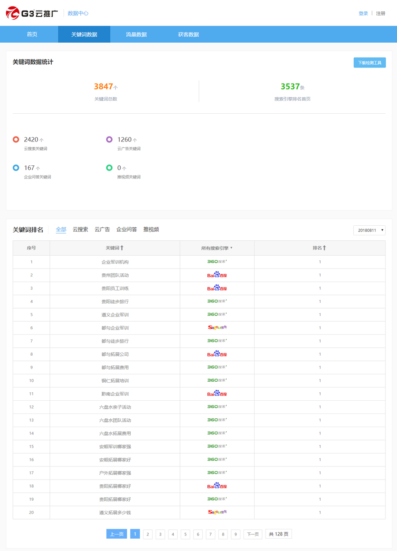This screenshot has height=551, width=397.
Task: Go to page 6
Action: click(198, 534)
